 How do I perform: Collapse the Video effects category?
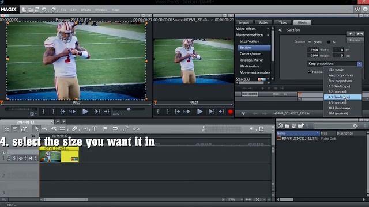pos(268,29)
